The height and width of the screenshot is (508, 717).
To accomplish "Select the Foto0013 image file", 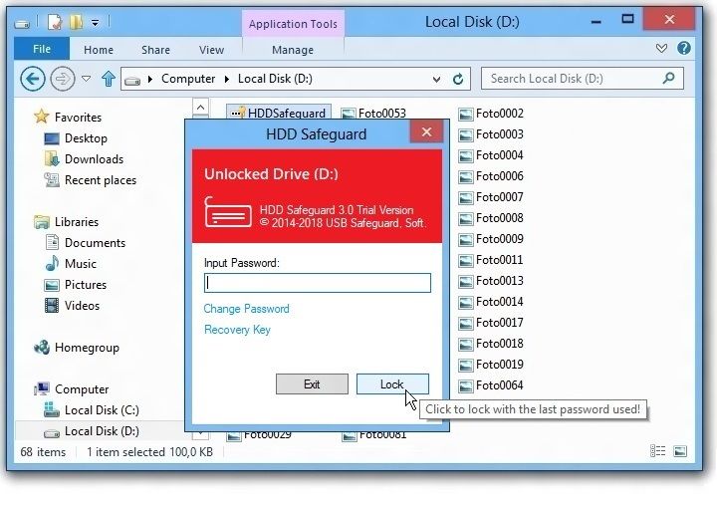I will point(492,281).
